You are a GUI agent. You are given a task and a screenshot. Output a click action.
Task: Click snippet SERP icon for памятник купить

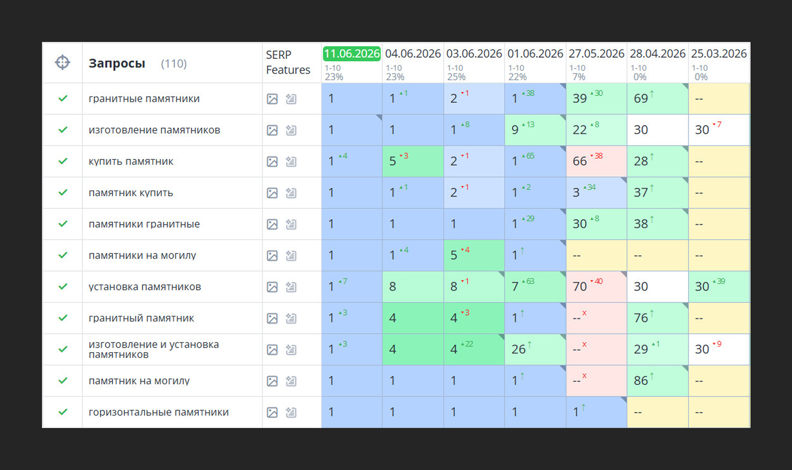[291, 193]
